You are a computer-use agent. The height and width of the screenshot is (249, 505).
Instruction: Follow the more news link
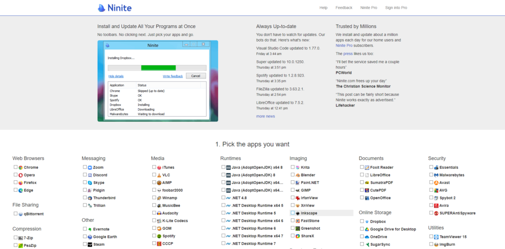click(265, 116)
